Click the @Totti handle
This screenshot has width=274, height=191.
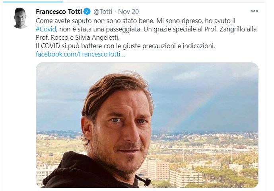(103, 12)
